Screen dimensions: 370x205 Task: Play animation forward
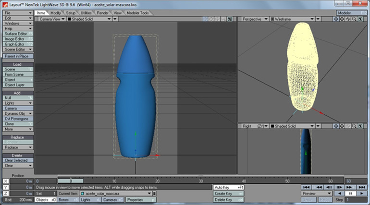362,193
